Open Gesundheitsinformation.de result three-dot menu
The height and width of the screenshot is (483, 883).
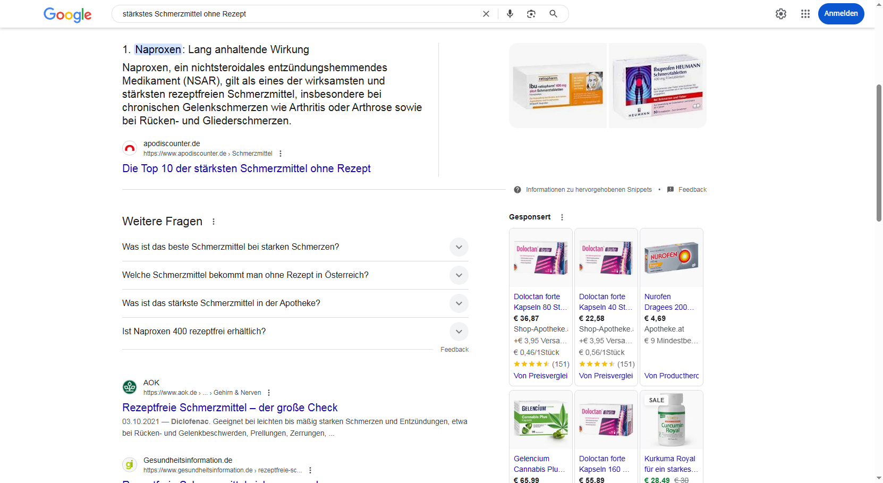(310, 470)
